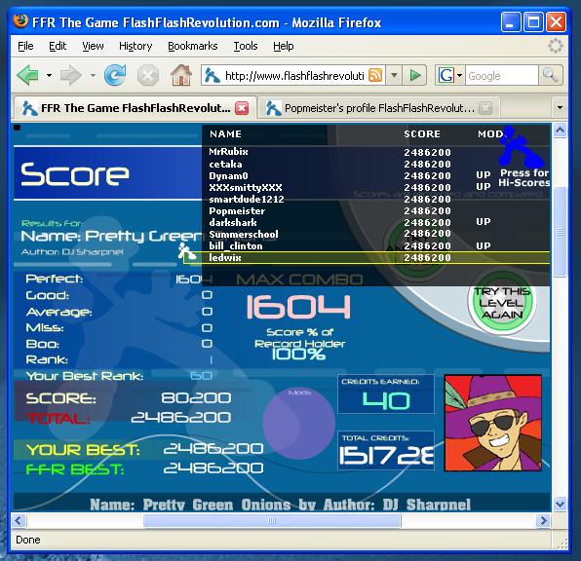This screenshot has height=561, width=581.
Task: Open the back history dropdown arrow
Action: [49, 76]
